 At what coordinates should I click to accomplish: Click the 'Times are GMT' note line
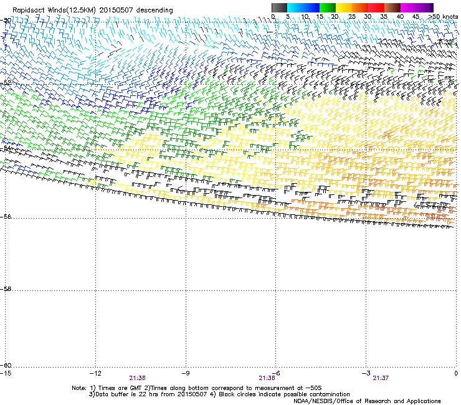[x=197, y=388]
